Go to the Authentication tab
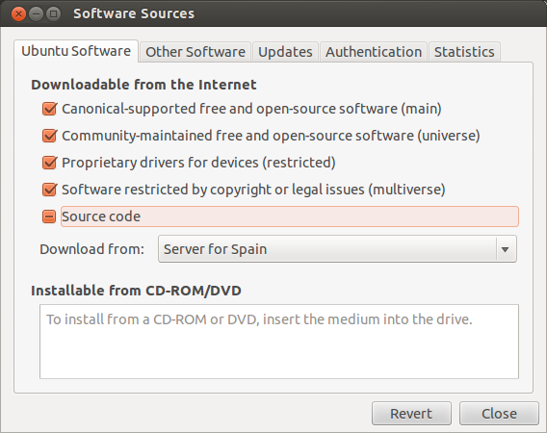547x433 pixels. [374, 52]
